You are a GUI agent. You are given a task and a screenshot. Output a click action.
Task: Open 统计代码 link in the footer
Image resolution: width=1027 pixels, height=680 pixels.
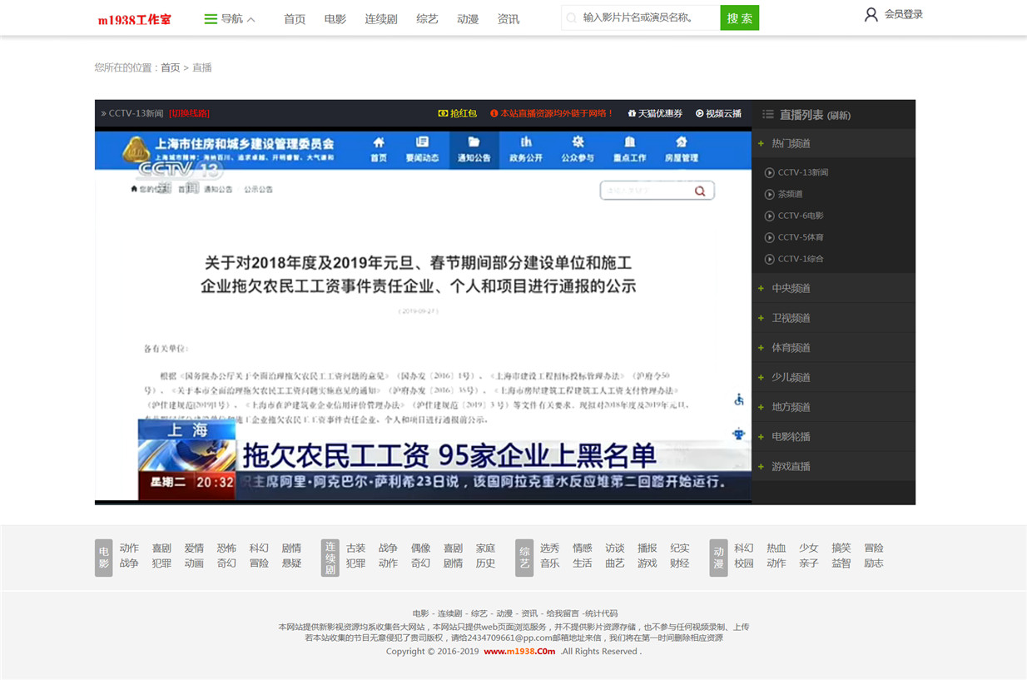point(601,613)
